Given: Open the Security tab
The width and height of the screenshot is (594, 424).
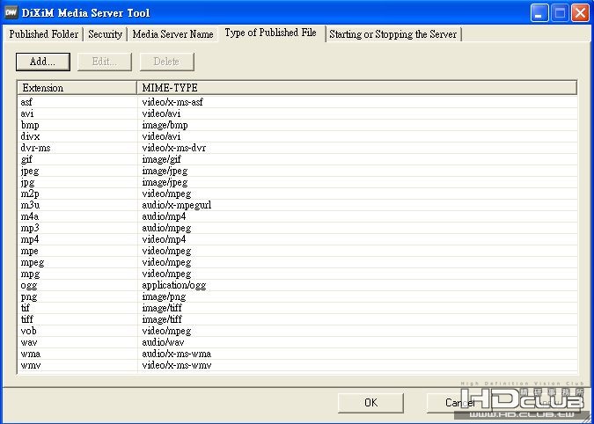Looking at the screenshot, I should [x=105, y=34].
